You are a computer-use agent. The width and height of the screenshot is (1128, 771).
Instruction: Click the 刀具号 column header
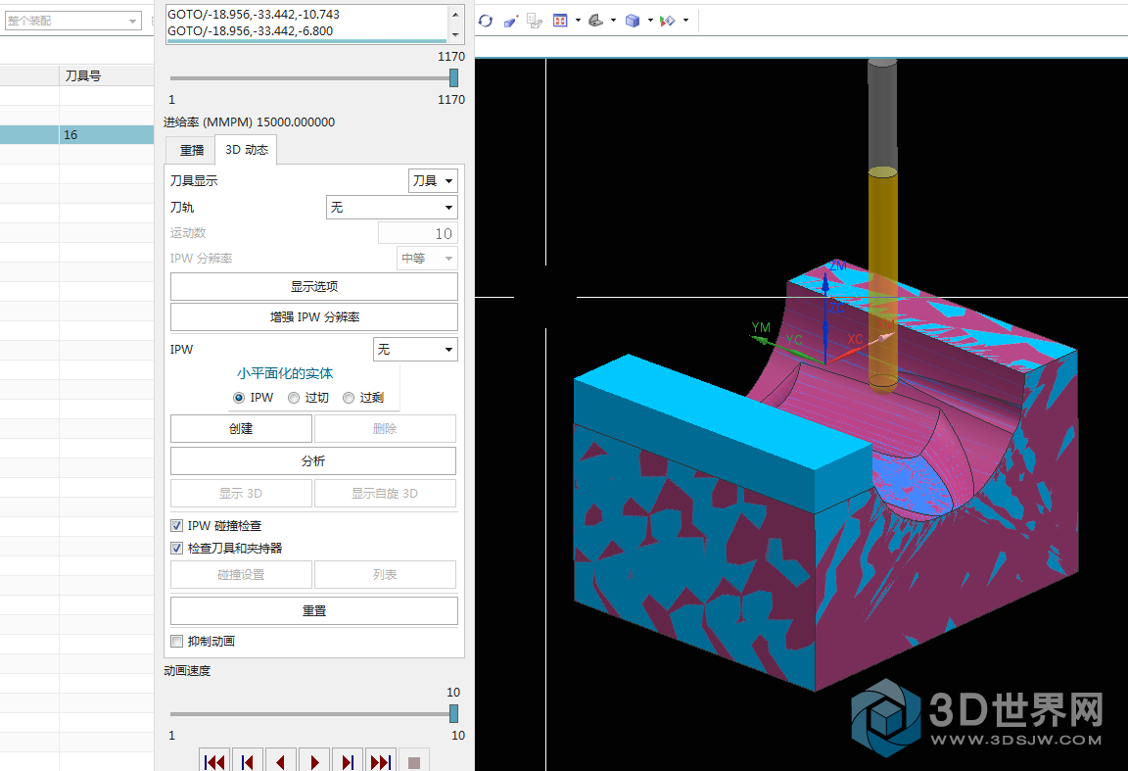[107, 75]
